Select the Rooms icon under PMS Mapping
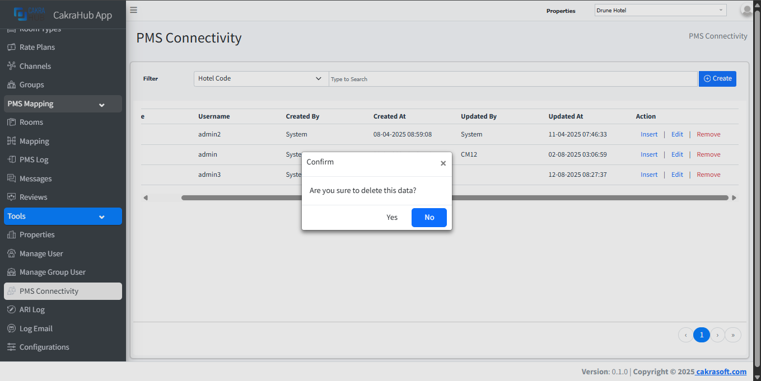The height and width of the screenshot is (381, 761). [12, 122]
